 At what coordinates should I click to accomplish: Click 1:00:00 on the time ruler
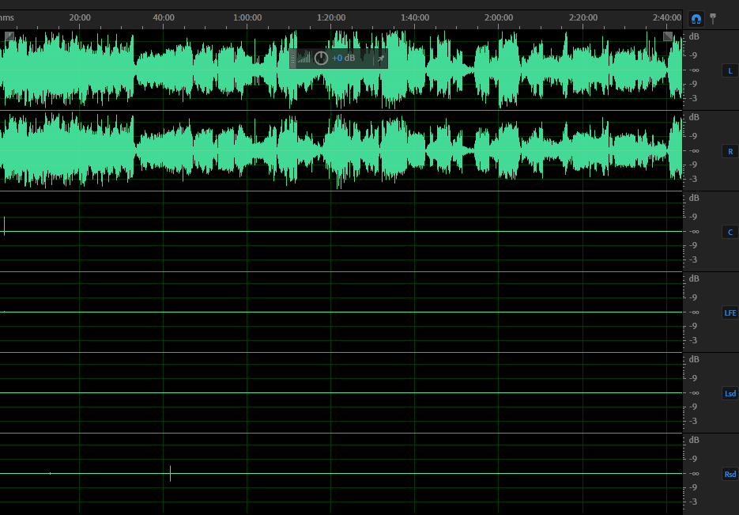click(247, 17)
